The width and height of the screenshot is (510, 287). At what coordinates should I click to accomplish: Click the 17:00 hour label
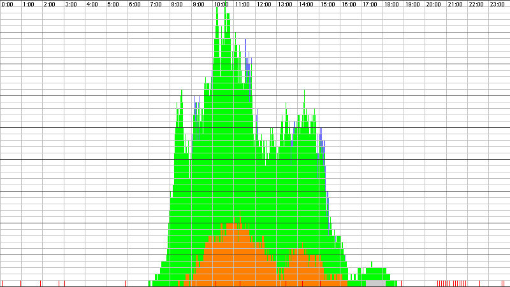pyautogui.click(x=370, y=4)
